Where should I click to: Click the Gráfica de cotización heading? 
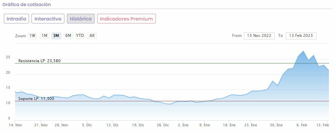coord(27,4)
